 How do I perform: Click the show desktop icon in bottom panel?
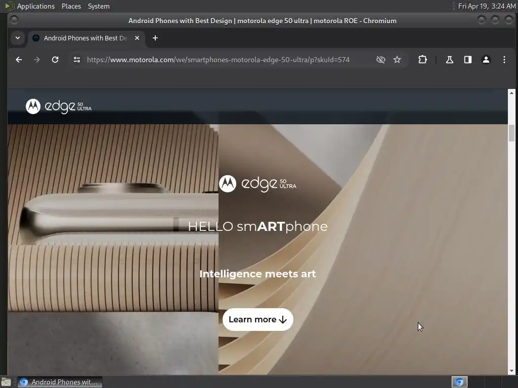click(6, 382)
